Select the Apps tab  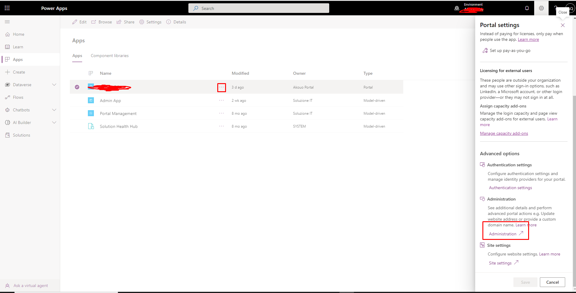pos(77,56)
